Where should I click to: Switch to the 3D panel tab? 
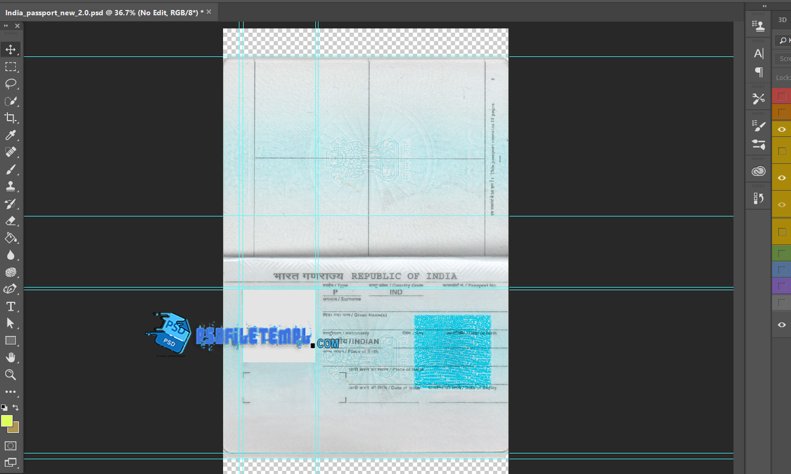point(782,20)
